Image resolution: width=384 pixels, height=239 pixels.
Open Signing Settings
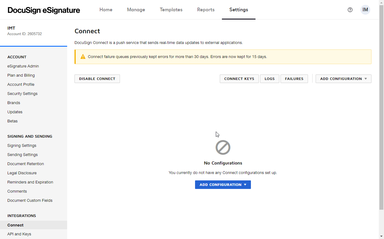(x=22, y=146)
